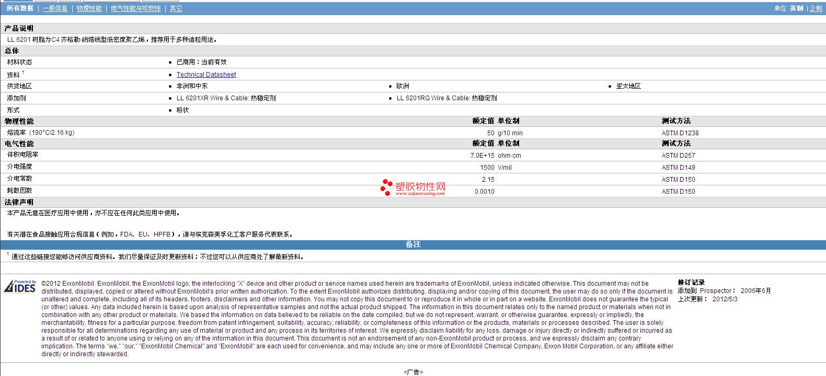Click the 总体 section header
The image size is (826, 376).
click(x=12, y=51)
